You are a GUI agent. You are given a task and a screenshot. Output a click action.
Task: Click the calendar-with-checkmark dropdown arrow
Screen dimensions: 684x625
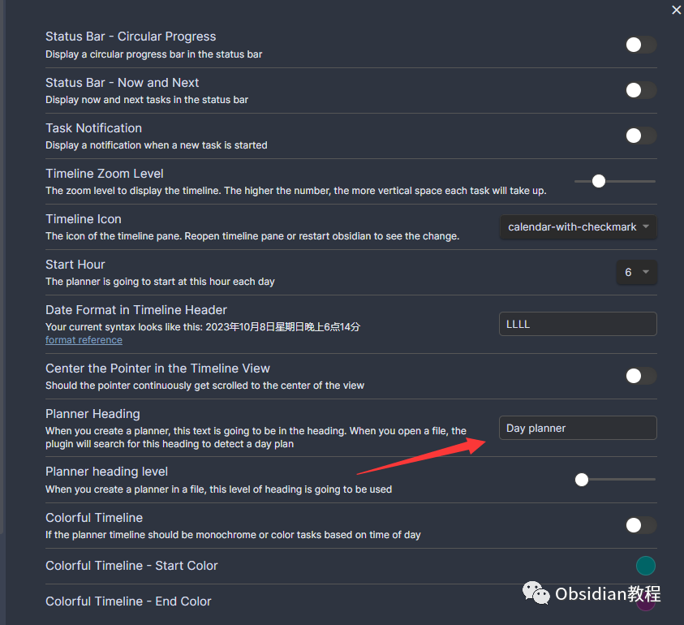(646, 226)
